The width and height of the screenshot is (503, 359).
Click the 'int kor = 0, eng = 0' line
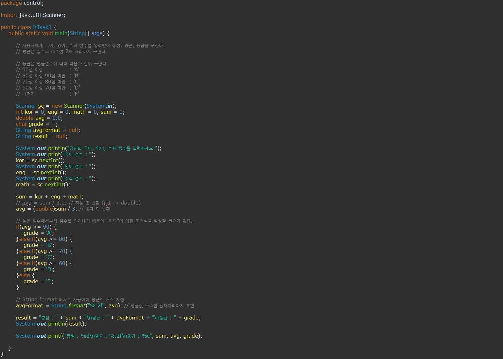point(70,112)
